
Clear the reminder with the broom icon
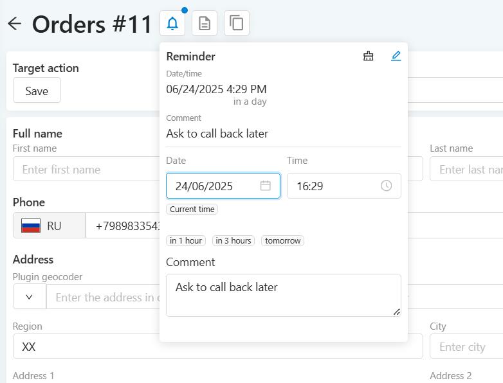coord(369,56)
